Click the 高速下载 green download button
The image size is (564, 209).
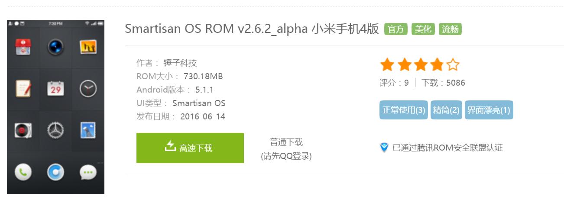(x=190, y=148)
